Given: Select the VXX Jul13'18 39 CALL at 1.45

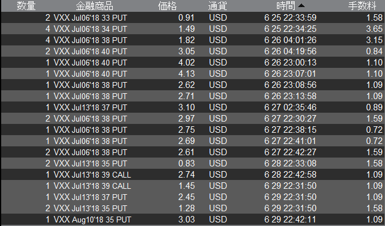Looking at the screenshot, I should 192,186.
